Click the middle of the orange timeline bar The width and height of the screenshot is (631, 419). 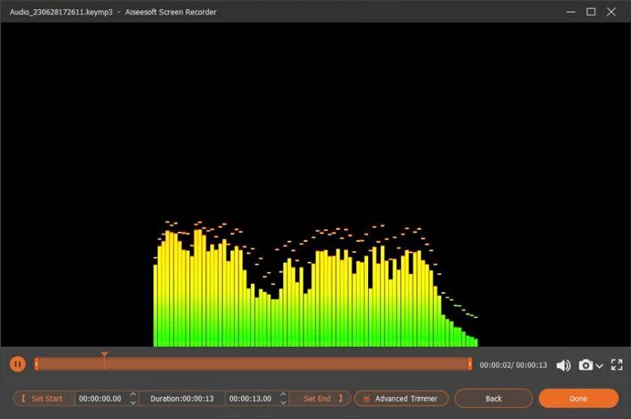coord(253,364)
